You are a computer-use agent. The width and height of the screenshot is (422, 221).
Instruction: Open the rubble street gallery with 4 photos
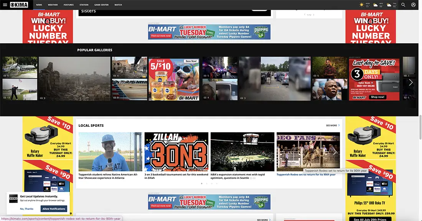click(x=129, y=67)
